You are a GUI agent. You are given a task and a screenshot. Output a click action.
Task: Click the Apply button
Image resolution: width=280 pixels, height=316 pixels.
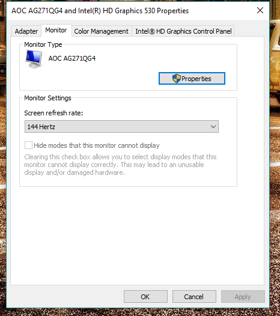[243, 296]
